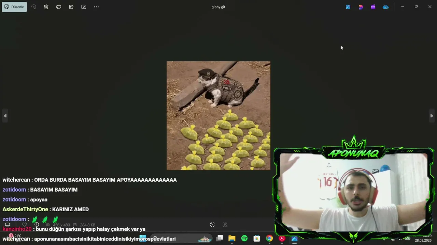Mark the photo as favorite with the heart
The height and width of the screenshot is (245, 437).
(x=24, y=225)
